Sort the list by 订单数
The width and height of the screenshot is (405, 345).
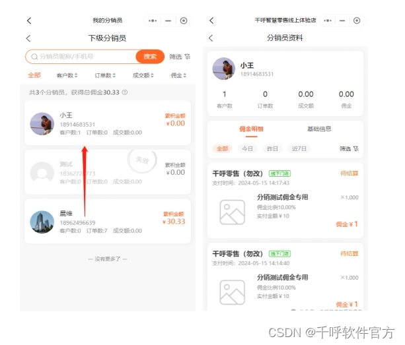(105, 75)
